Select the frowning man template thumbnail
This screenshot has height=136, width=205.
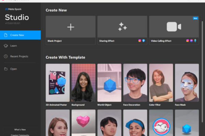click(x=109, y=123)
